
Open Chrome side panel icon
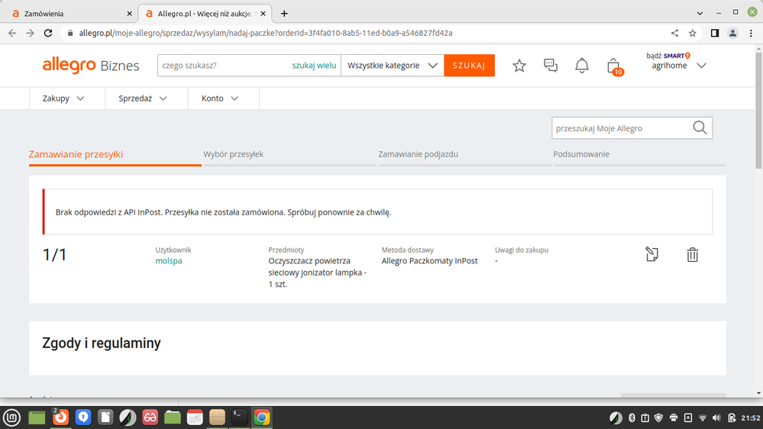pyautogui.click(x=714, y=33)
